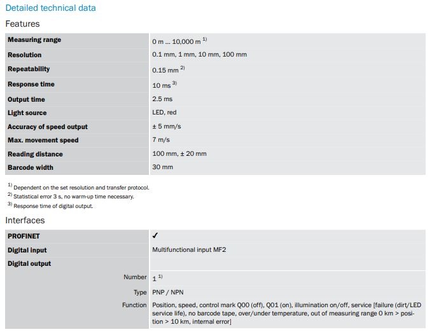Click the PROFINET checkmark symbol
Viewport: 434px width, 332px height.
(x=155, y=236)
